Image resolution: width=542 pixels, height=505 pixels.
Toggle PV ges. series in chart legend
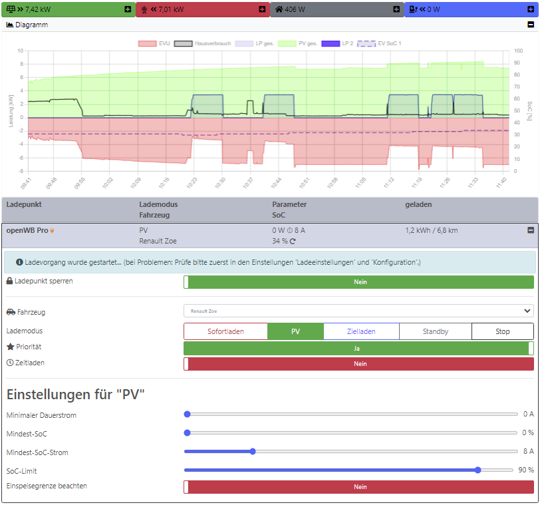[298, 43]
